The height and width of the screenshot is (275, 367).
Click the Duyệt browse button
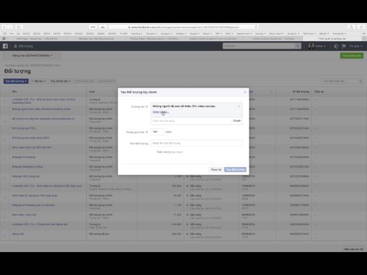coord(237,121)
